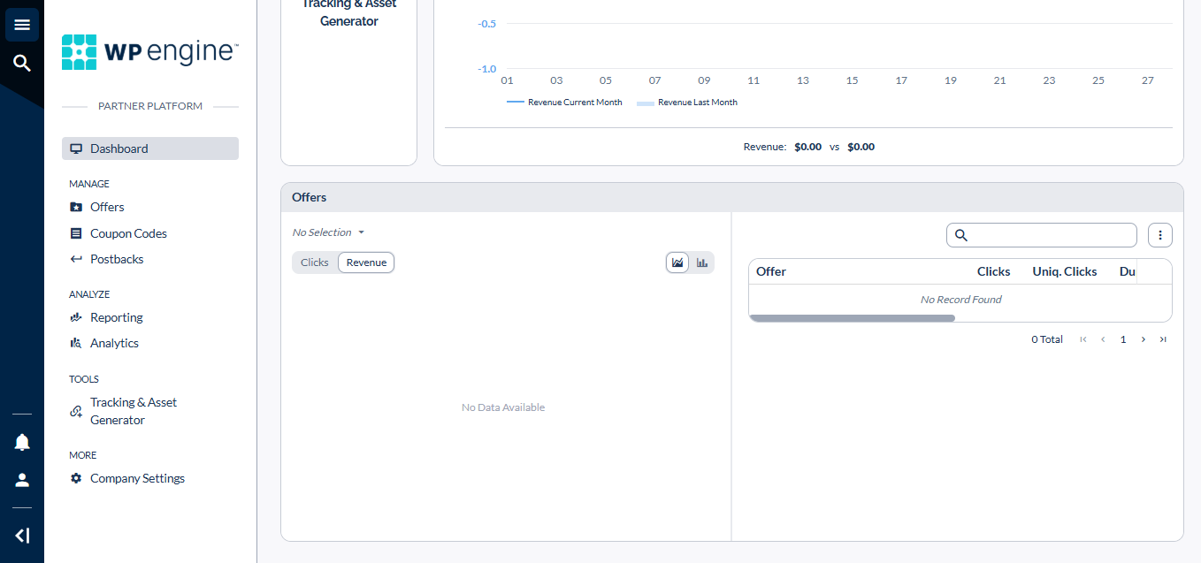This screenshot has width=1201, height=563.
Task: Collapse the sidebar with the arrow icon
Action: [22, 536]
